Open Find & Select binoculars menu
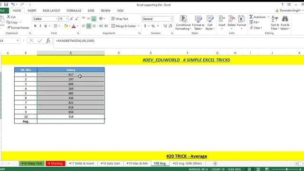Image resolution: width=304 pixels, height=171 pixels. [x=285, y=23]
